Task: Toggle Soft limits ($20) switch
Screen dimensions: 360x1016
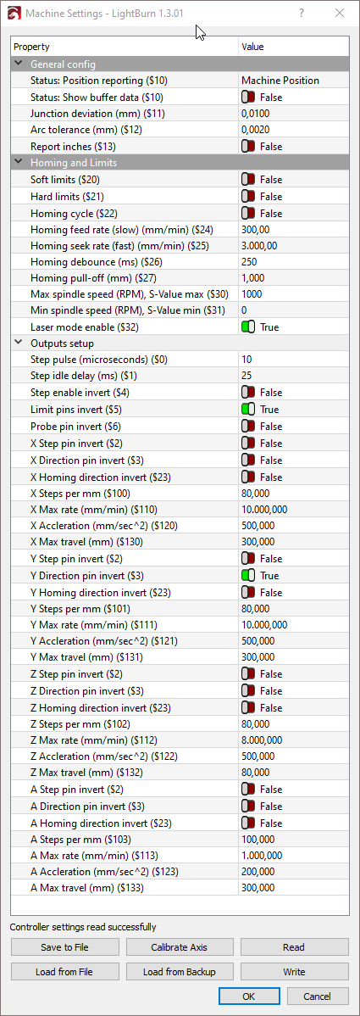Action: [249, 180]
